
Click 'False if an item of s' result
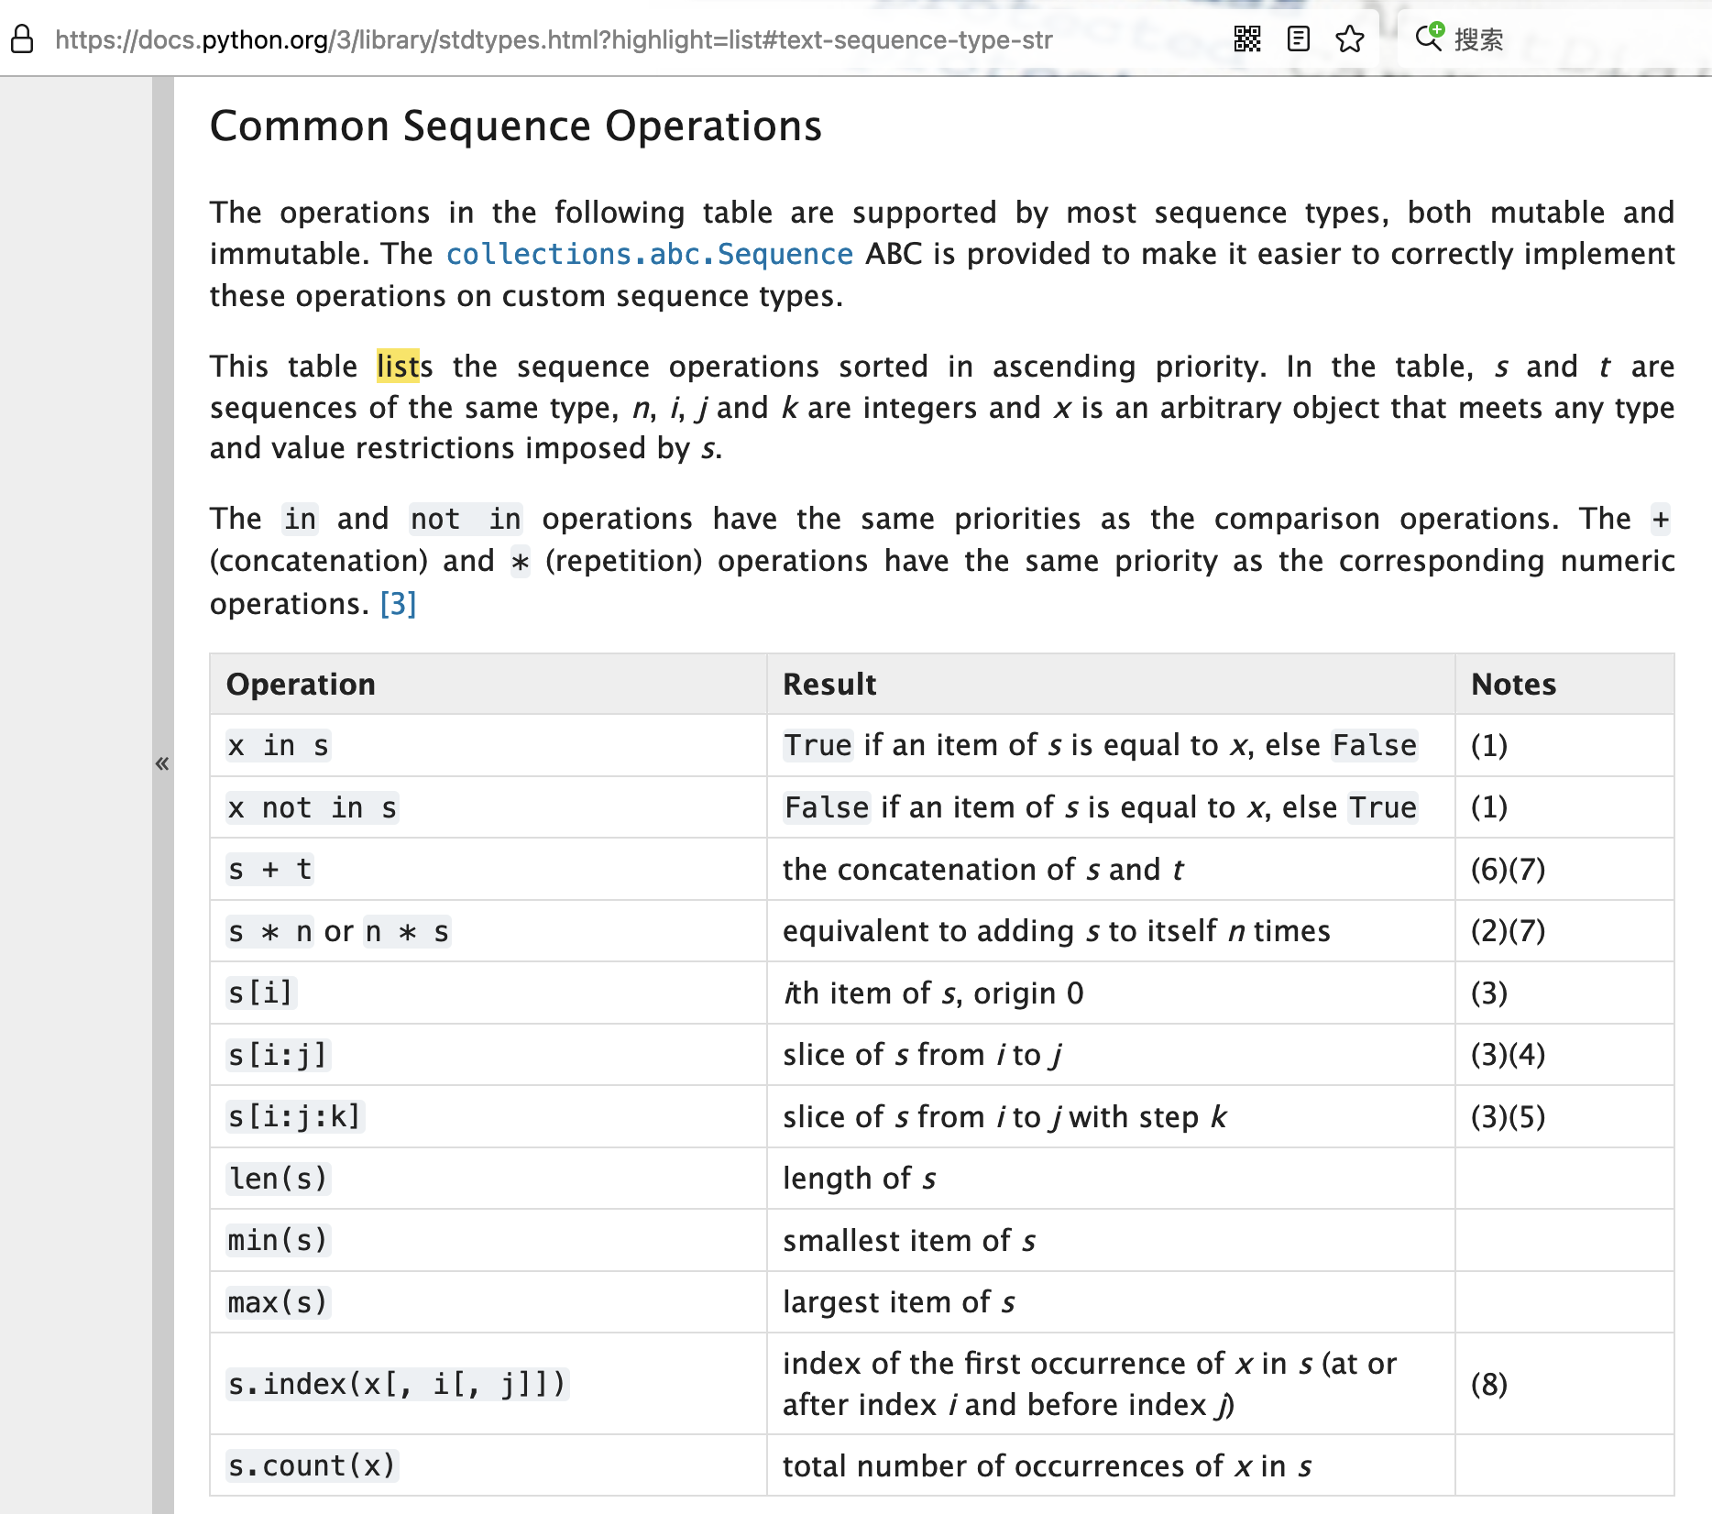tap(1100, 807)
